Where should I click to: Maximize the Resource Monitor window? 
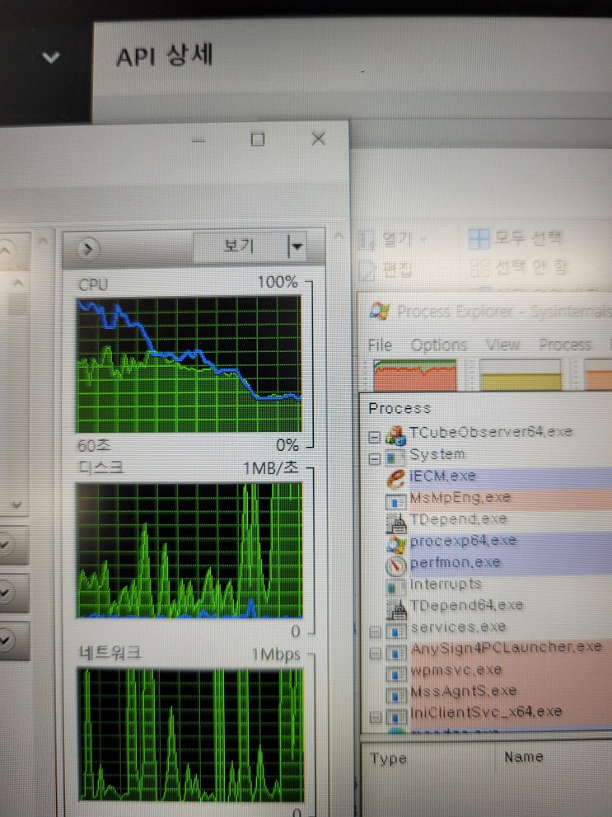pyautogui.click(x=258, y=139)
